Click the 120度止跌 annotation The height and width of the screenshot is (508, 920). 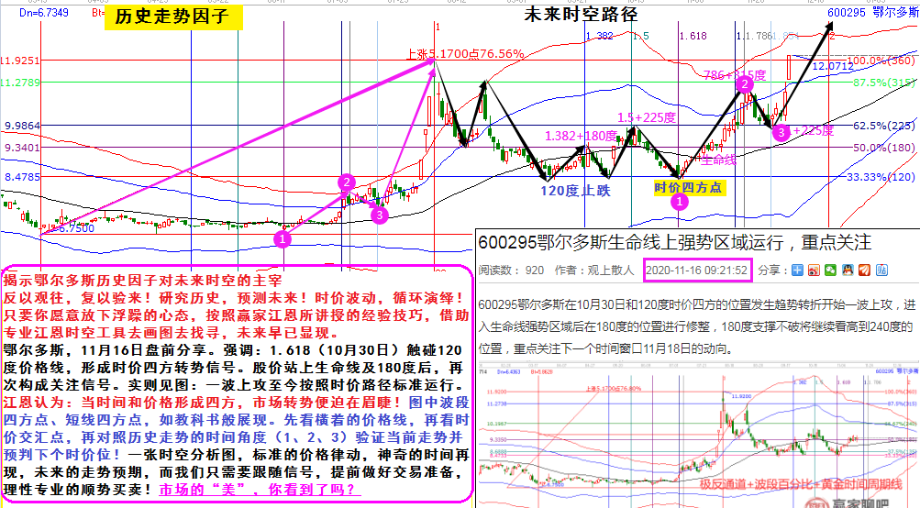click(573, 190)
